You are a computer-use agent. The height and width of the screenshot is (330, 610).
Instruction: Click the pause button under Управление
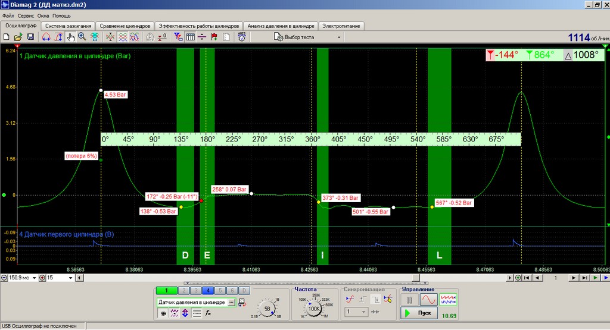point(409,300)
